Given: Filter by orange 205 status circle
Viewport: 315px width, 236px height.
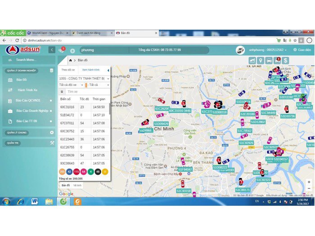Looking at the screenshot, I should (62, 172).
